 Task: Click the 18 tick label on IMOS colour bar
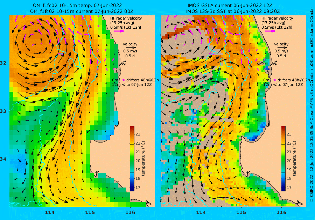click(289, 178)
